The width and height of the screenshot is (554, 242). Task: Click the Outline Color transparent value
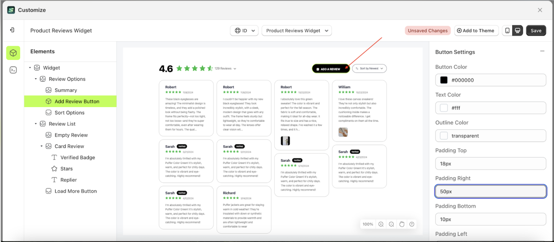pos(465,136)
